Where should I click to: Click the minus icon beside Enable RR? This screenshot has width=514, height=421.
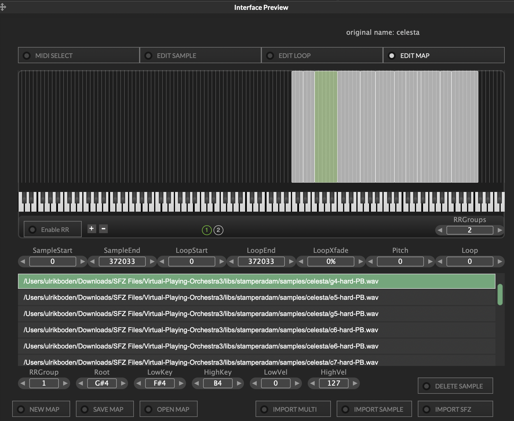(103, 229)
